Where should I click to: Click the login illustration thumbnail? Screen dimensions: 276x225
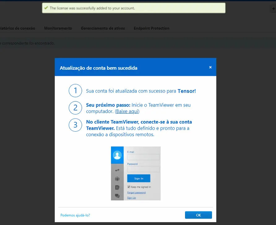(136, 173)
